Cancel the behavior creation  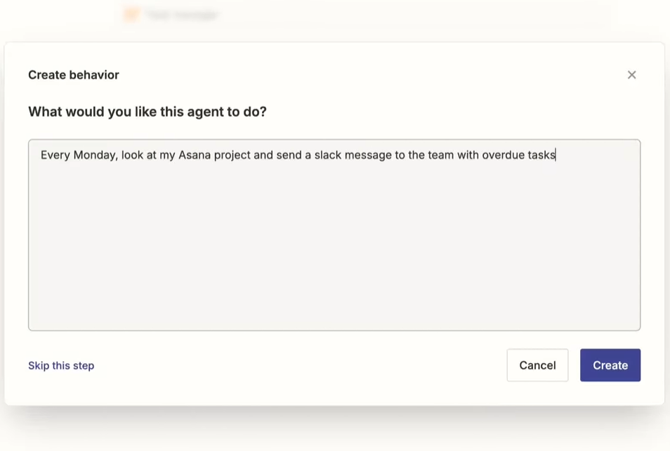[x=537, y=365]
